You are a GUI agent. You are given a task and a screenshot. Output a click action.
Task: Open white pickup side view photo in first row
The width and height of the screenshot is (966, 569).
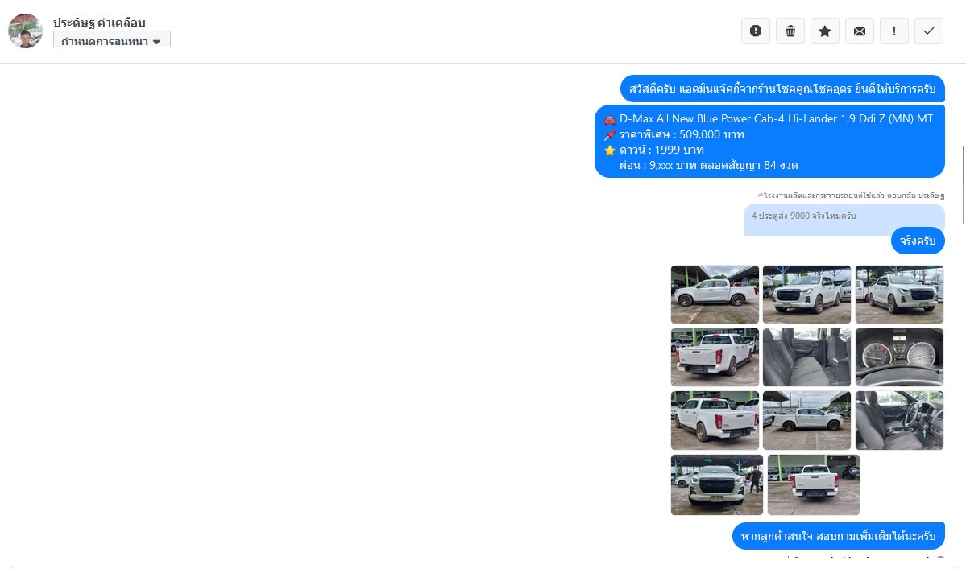coord(715,294)
